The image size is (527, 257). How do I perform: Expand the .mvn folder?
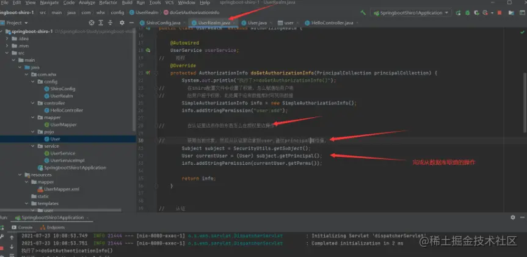point(7,46)
